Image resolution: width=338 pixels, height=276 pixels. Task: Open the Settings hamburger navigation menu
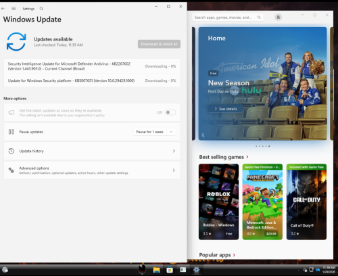point(14,9)
